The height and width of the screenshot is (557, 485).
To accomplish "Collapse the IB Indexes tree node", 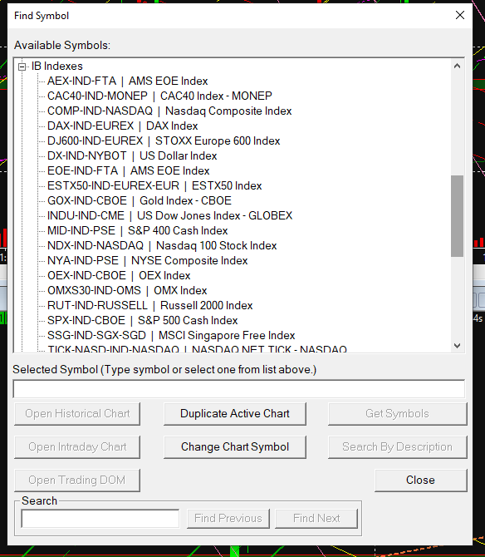I will pos(22,67).
